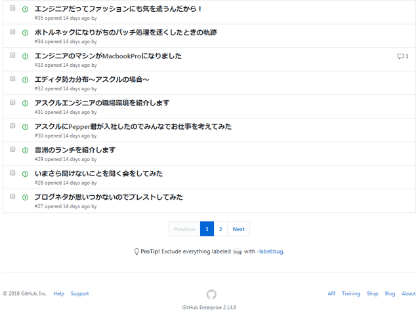This screenshot has width=420, height=313.
Task: Open the Support footer link
Action: pyautogui.click(x=79, y=294)
